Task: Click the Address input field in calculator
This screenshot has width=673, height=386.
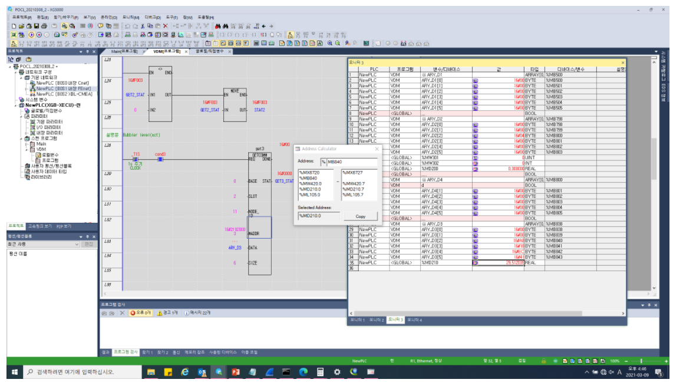Action: (x=351, y=161)
